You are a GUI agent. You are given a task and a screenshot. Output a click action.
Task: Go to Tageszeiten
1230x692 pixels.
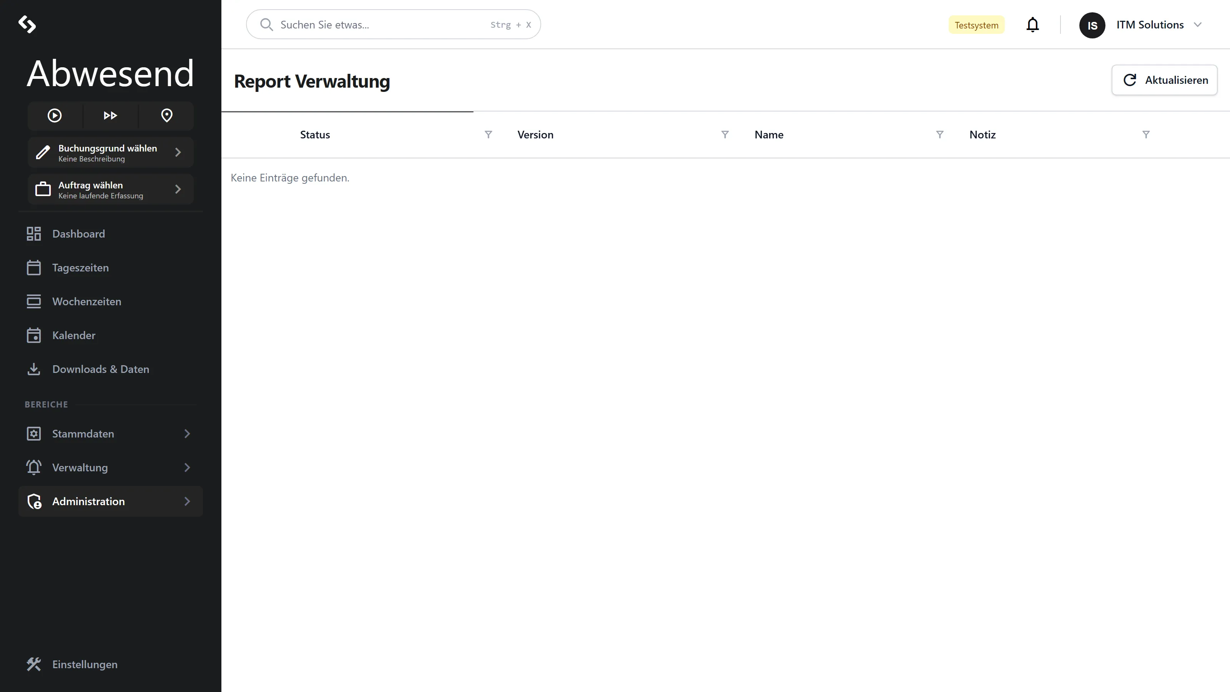tap(111, 268)
